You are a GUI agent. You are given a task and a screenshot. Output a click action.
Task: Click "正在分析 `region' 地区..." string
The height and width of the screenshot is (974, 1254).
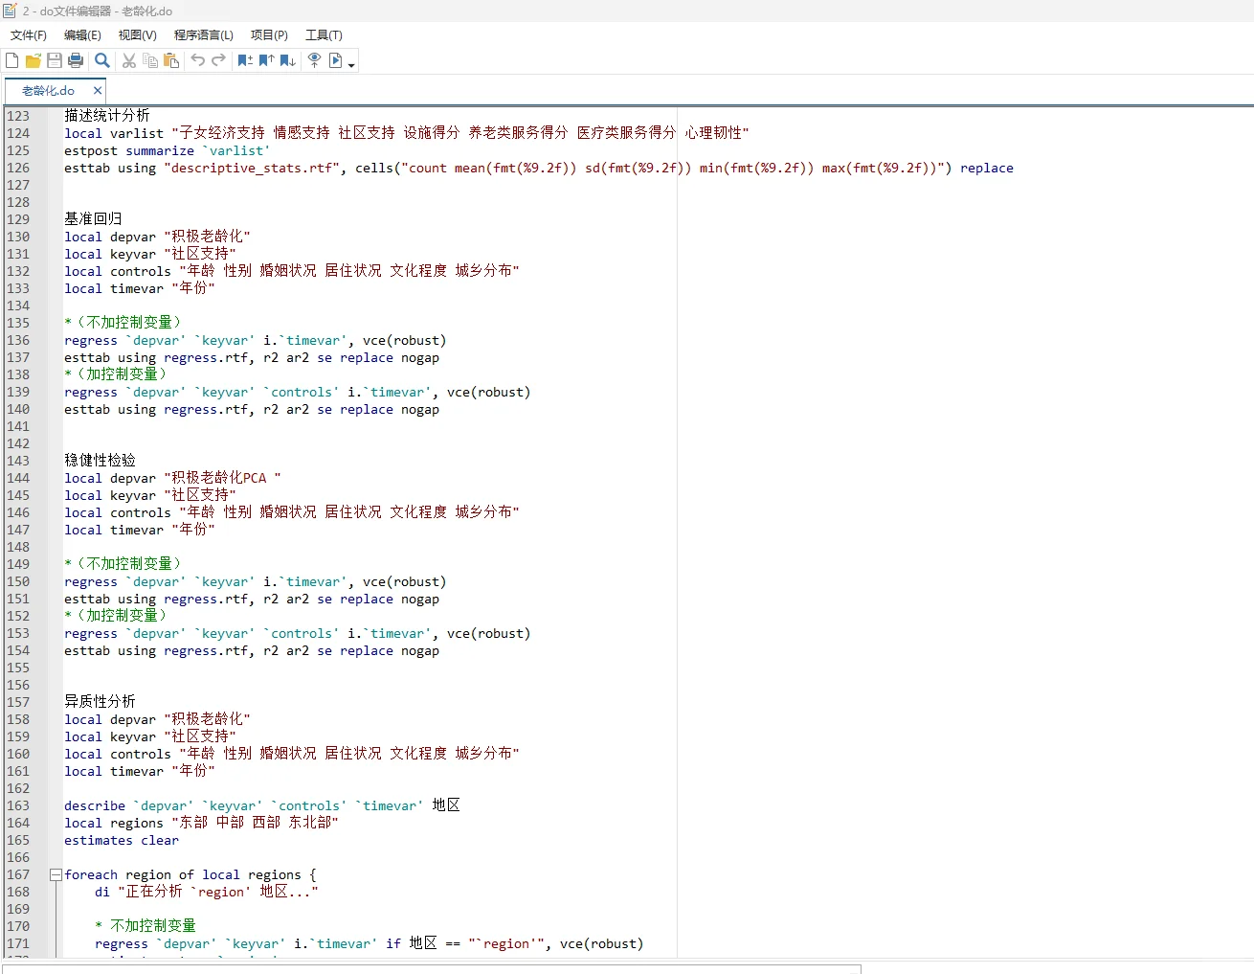coord(218,892)
